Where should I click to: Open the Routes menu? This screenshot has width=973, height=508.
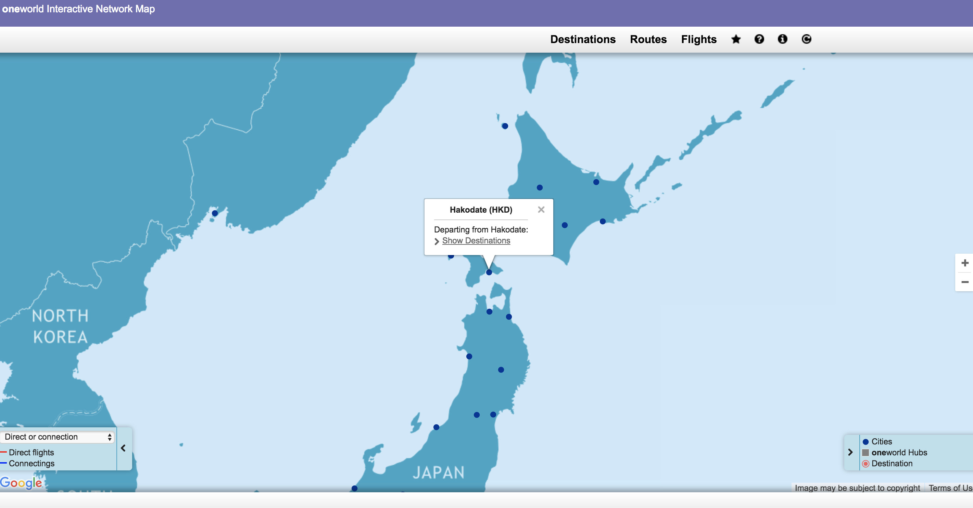648,39
